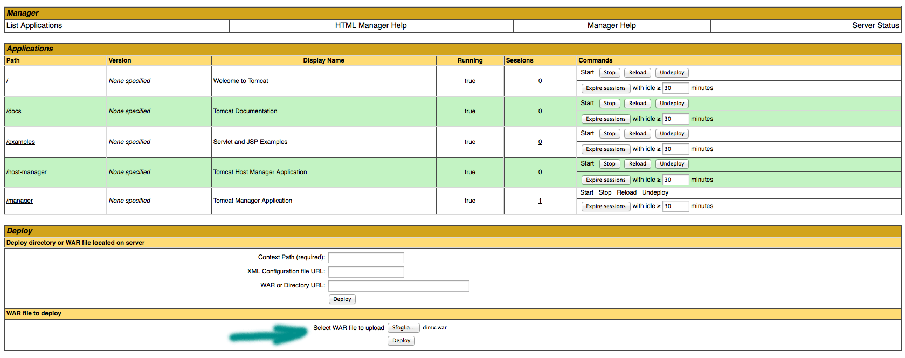
Task: Click idle minutes field in /host-manager row
Action: [676, 180]
